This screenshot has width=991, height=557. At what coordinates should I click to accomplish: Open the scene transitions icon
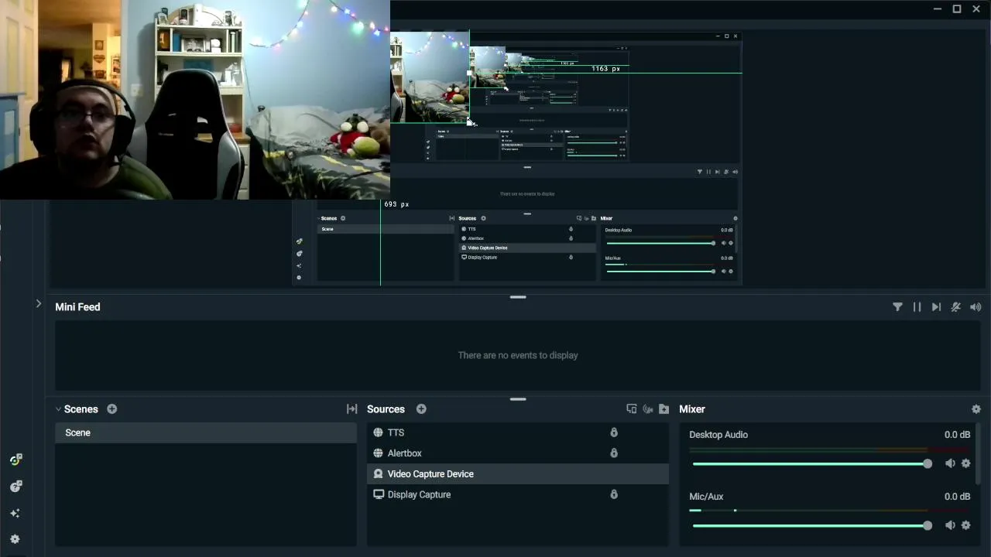[352, 409]
